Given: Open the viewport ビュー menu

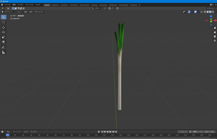Looking at the screenshot, I should [x=20, y=12].
